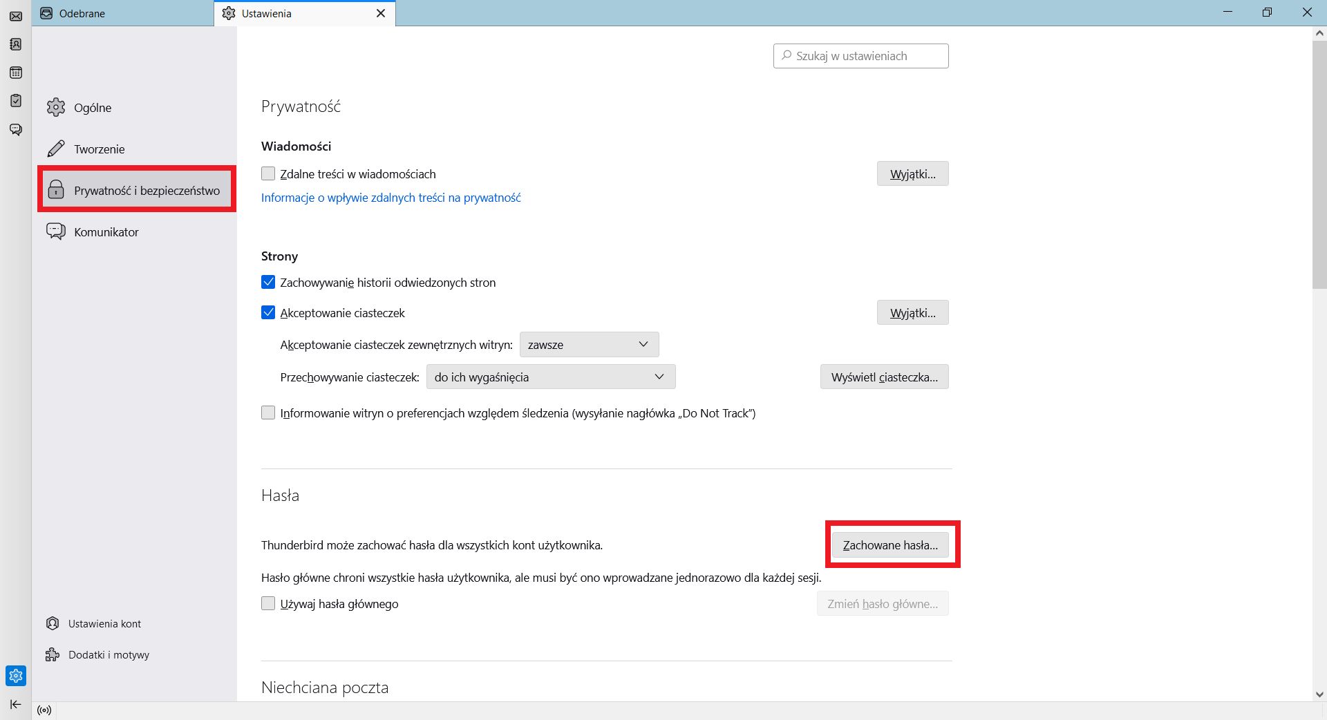Enable the Do Not Track checkbox
Viewport: 1327px width, 720px height.
click(268, 413)
